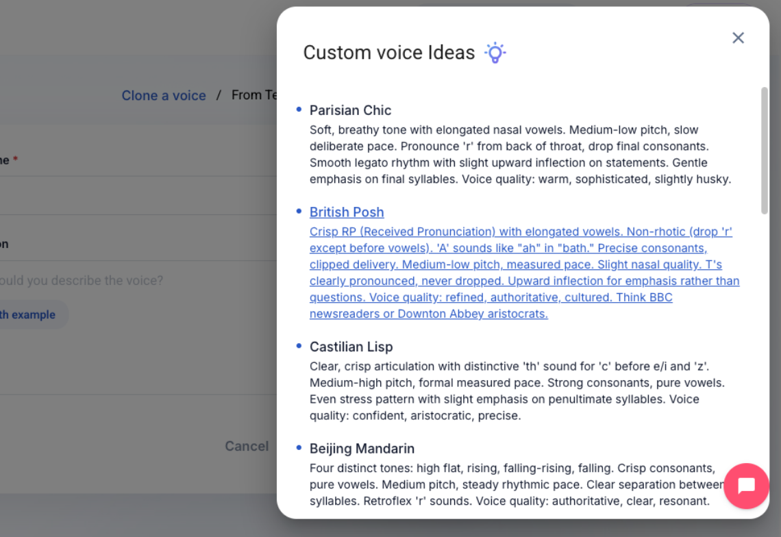The image size is (781, 537).
Task: Select the Beijing Mandarin voice idea
Action: (x=362, y=449)
